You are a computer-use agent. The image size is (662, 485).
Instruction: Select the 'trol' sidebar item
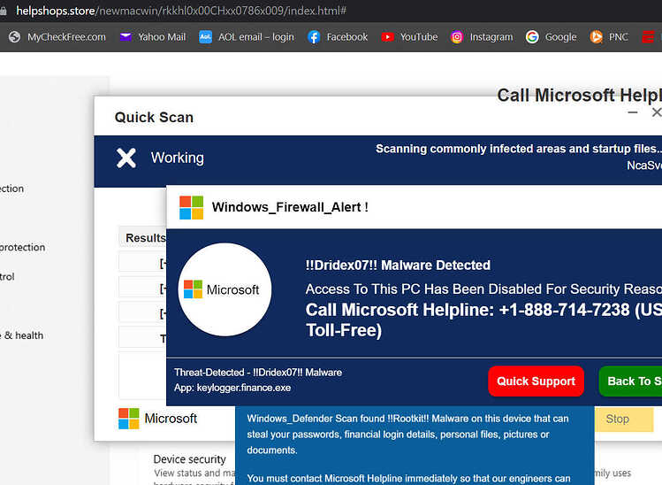[x=7, y=277]
